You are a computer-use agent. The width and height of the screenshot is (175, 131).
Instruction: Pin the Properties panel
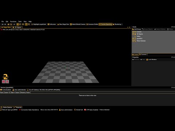click(172, 57)
